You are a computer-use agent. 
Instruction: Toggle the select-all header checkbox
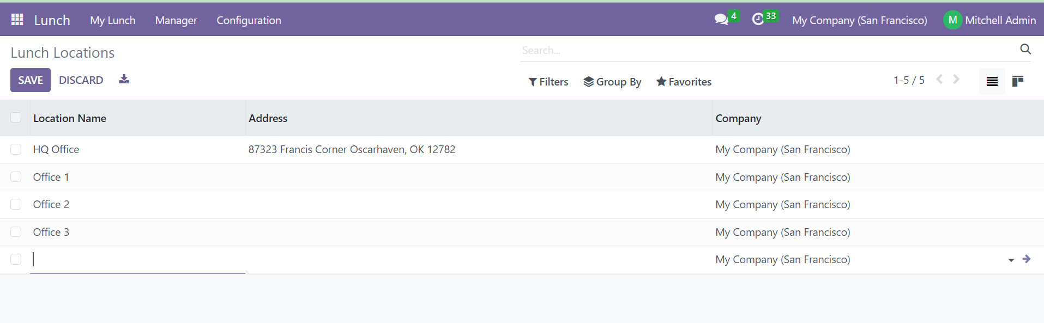(16, 118)
